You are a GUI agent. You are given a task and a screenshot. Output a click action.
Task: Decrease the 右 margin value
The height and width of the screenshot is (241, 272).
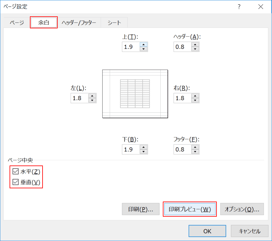(195, 100)
